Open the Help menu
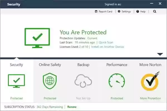 coord(141,11)
